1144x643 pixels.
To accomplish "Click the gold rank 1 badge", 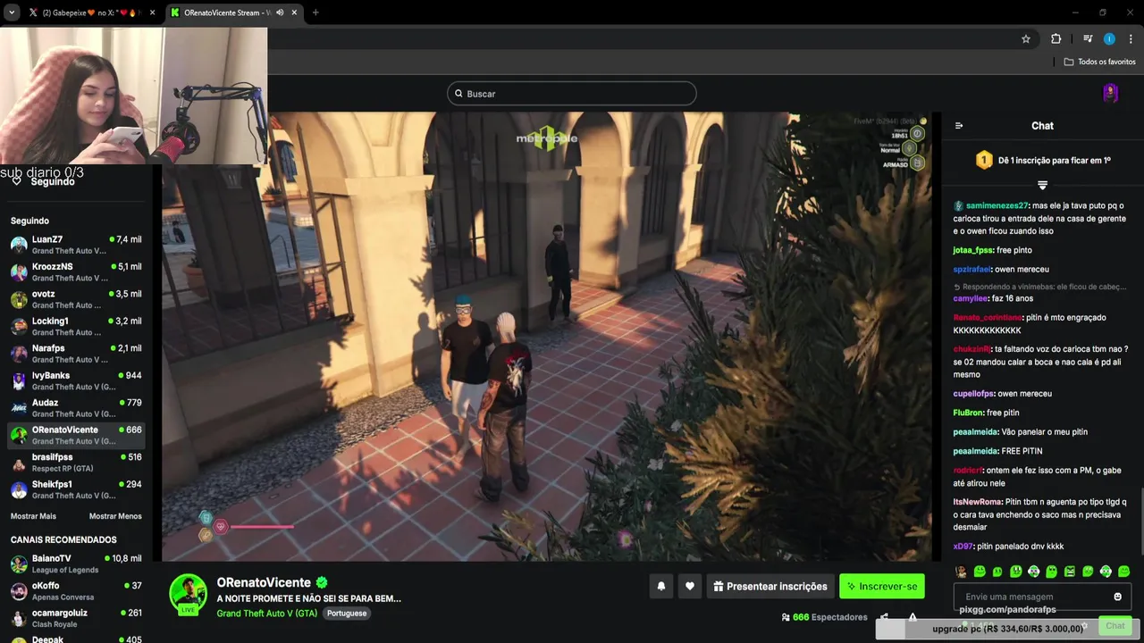I will tap(984, 161).
